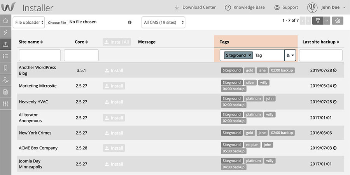The image size is (350, 175).
Task: Install on Alliterator Anonymous
Action: (x=114, y=118)
